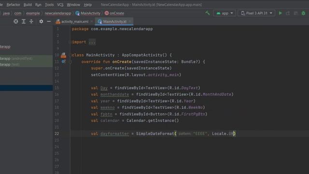Click the Apply Changes rerun icon
Screen dimensions: 309x174
point(288,13)
